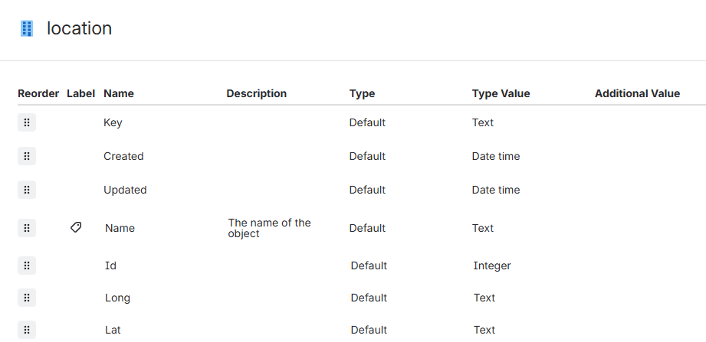Image resolution: width=706 pixels, height=342 pixels.
Task: Grab the reorder handle for Updated row
Action: click(x=27, y=190)
